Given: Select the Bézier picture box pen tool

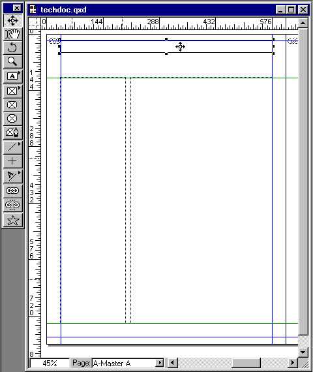Looking at the screenshot, I should pyautogui.click(x=13, y=132).
